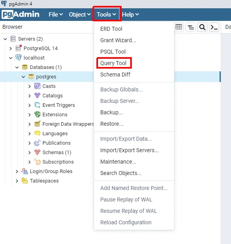The width and height of the screenshot is (231, 244).
Task: Click the Languages speech bubble icon
Action: point(37,133)
